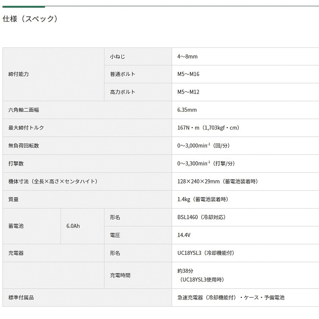Select the BSL1460（冷却対応） model value

click(x=202, y=217)
